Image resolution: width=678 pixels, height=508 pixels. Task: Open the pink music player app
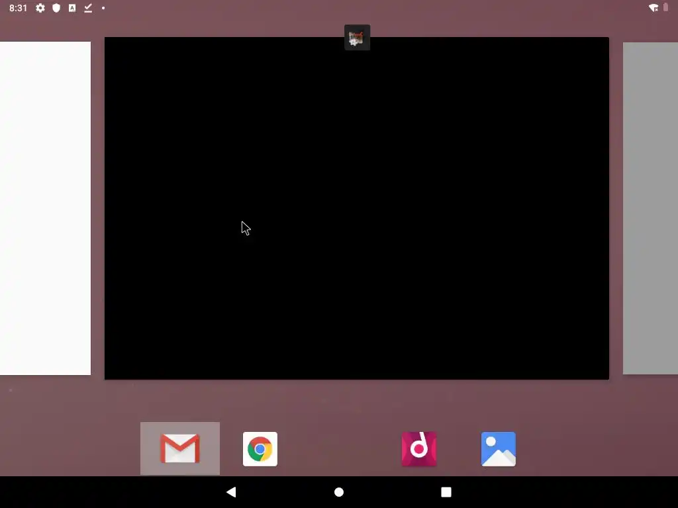click(419, 449)
